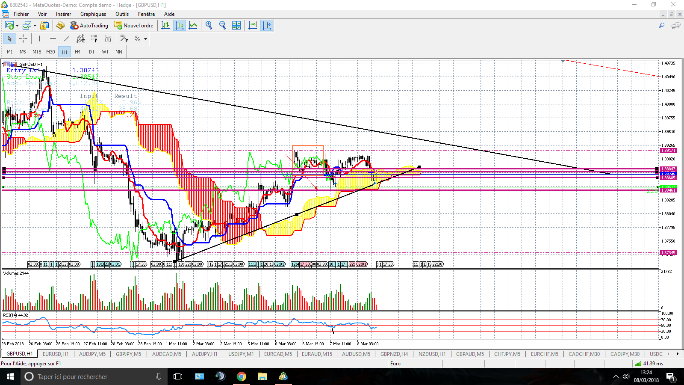Switch to the EURUSD,H1 chart tab
The width and height of the screenshot is (684, 385).
(x=56, y=354)
